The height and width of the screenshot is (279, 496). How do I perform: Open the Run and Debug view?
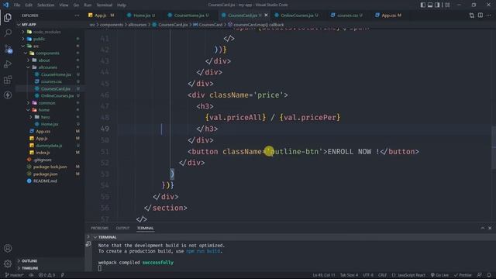coord(8,64)
